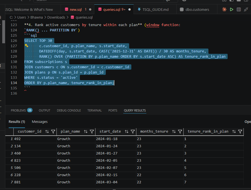The height and width of the screenshot is (190, 251).
Task: Sort the tenure_rank_in_plan column
Action: pos(234,131)
